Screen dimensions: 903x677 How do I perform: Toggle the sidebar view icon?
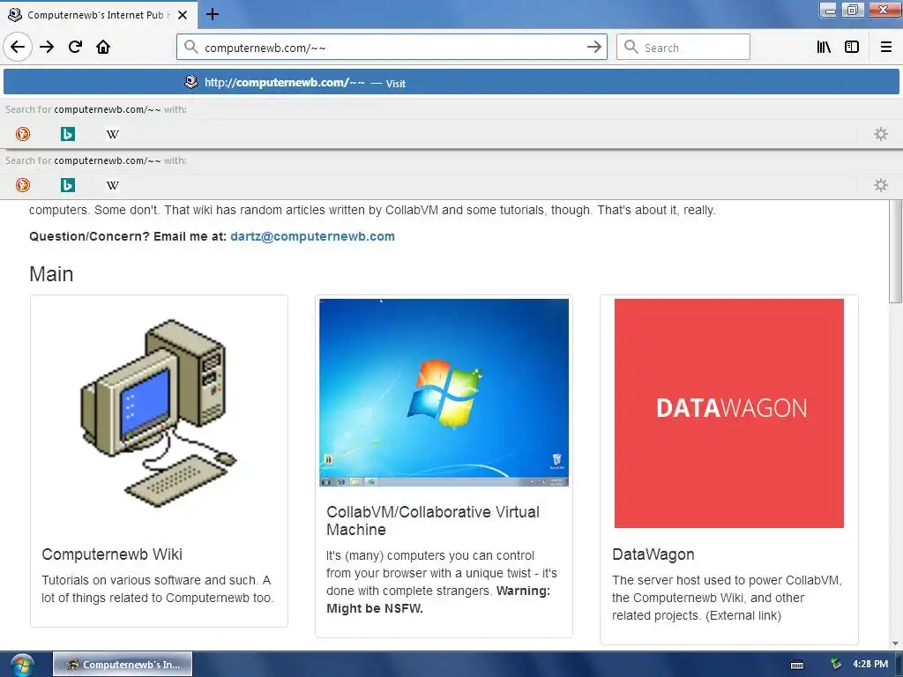click(x=852, y=47)
